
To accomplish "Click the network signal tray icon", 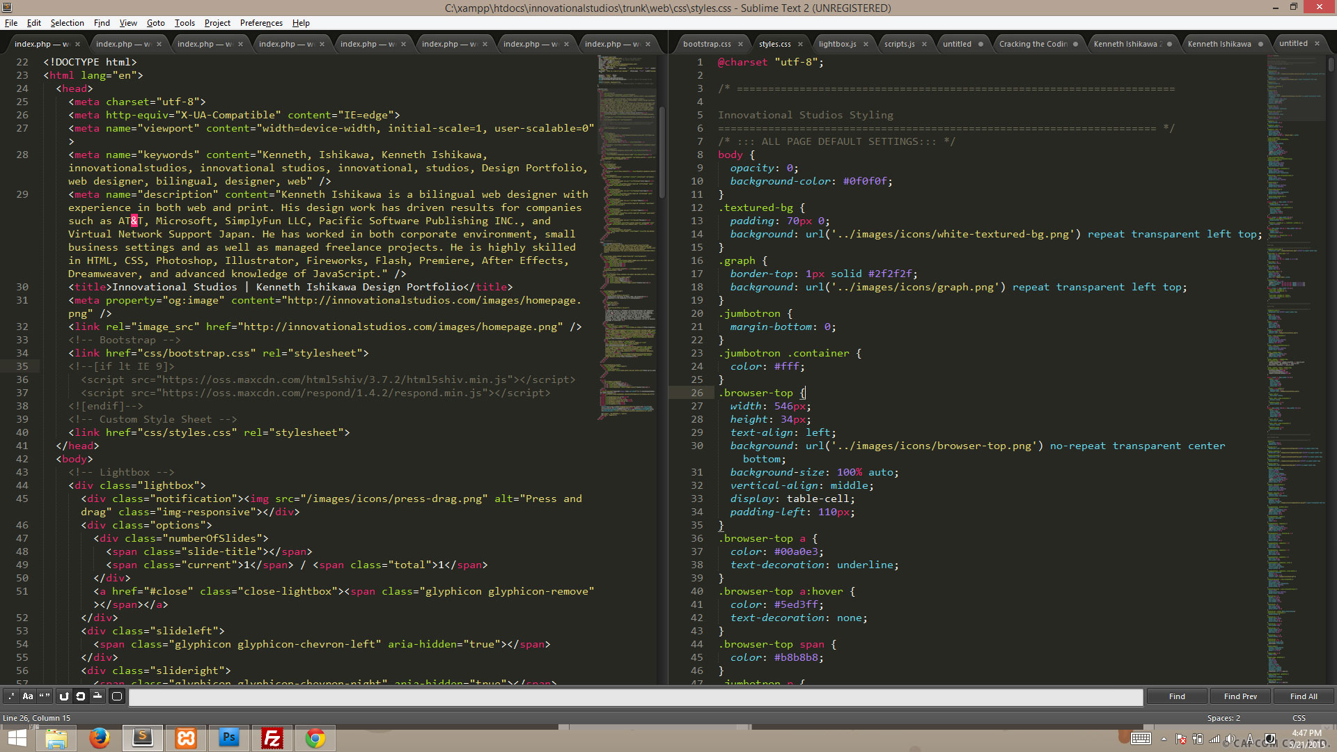I will tap(1214, 739).
